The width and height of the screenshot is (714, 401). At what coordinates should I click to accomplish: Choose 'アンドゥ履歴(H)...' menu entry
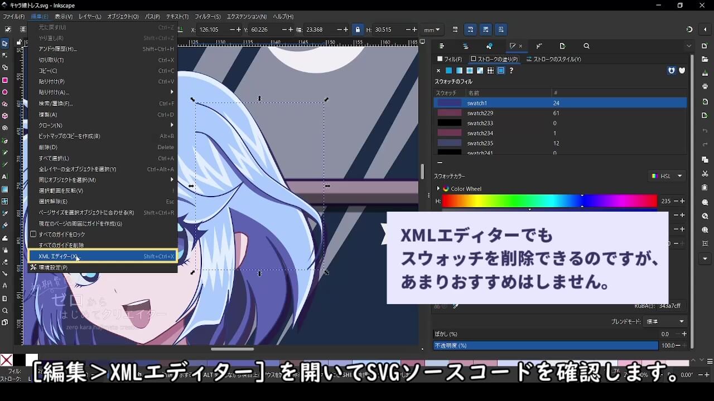click(103, 49)
